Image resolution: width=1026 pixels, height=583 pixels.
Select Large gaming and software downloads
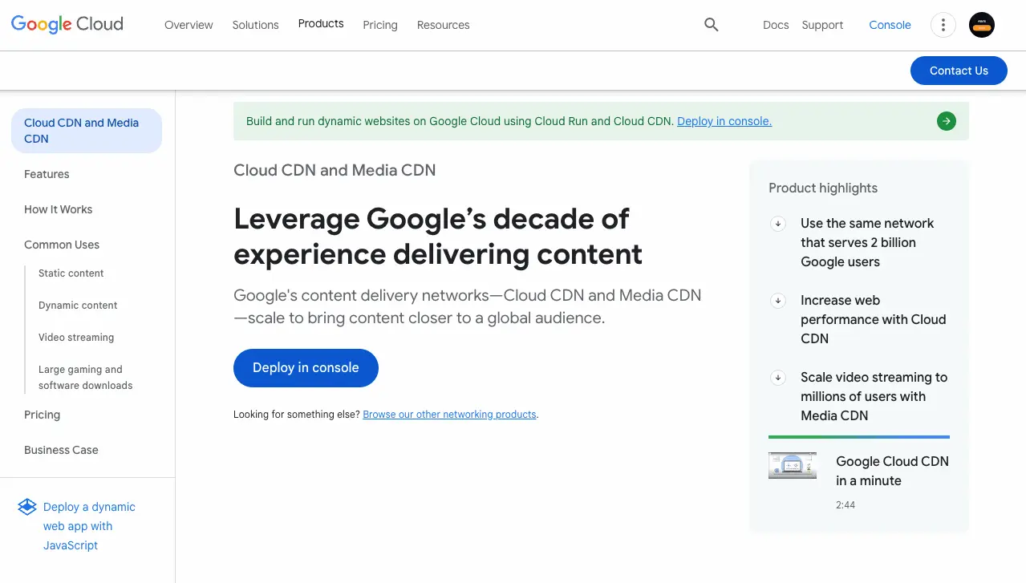86,378
